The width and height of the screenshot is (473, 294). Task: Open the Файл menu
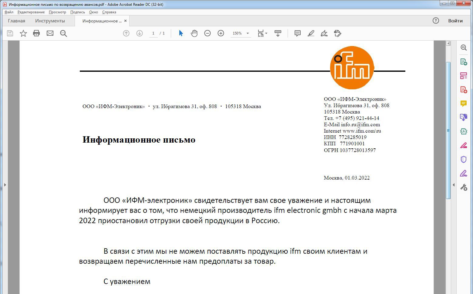click(x=9, y=12)
